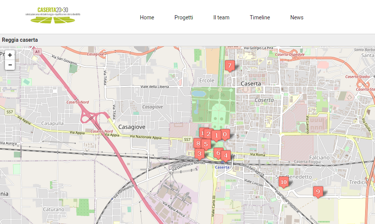Click map marker number 2
This screenshot has width=375, height=224.
(x=209, y=133)
